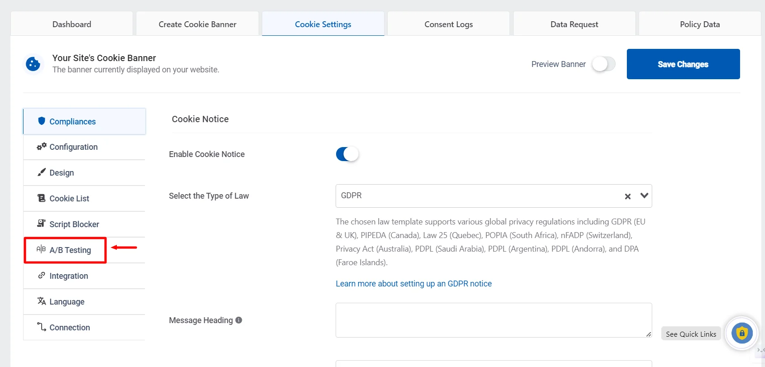The image size is (765, 367).
Task: Click the scroll icon next to Script Blocker
Action: tap(42, 223)
